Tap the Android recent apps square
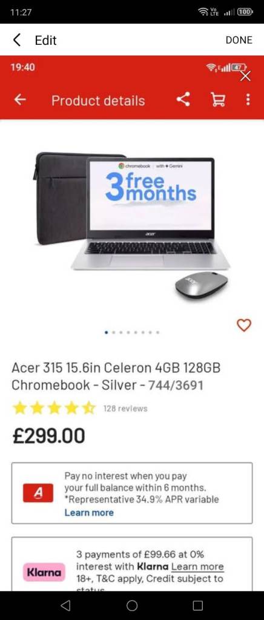Screen dimensions: 264x620 pos(198,605)
